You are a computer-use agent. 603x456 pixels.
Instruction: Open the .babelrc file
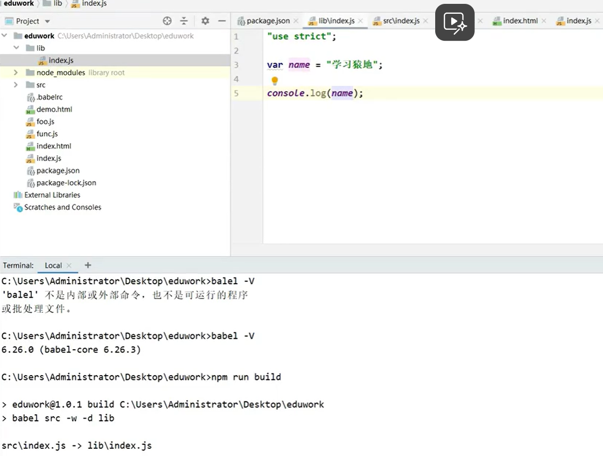(x=45, y=97)
